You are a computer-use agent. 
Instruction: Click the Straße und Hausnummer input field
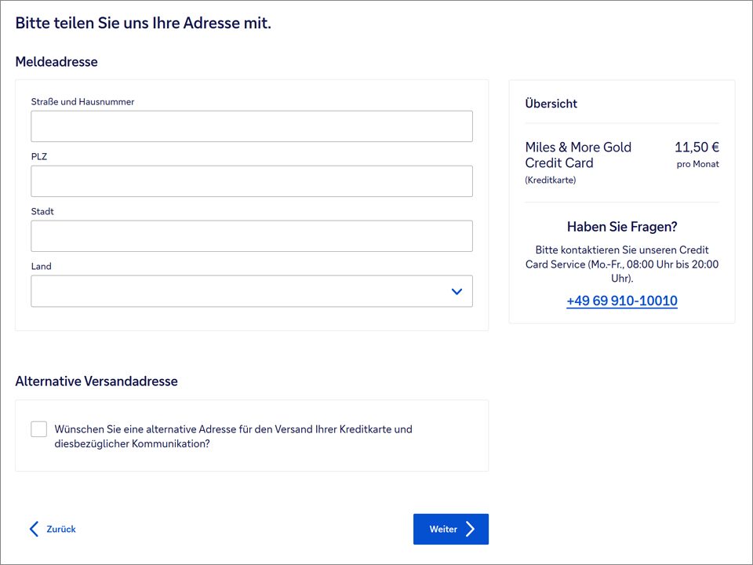point(251,126)
